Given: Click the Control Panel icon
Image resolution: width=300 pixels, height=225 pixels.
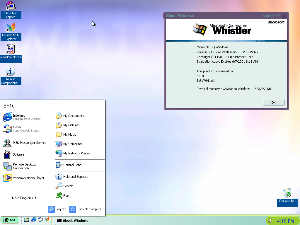Looking at the screenshot, I should 59,165.
